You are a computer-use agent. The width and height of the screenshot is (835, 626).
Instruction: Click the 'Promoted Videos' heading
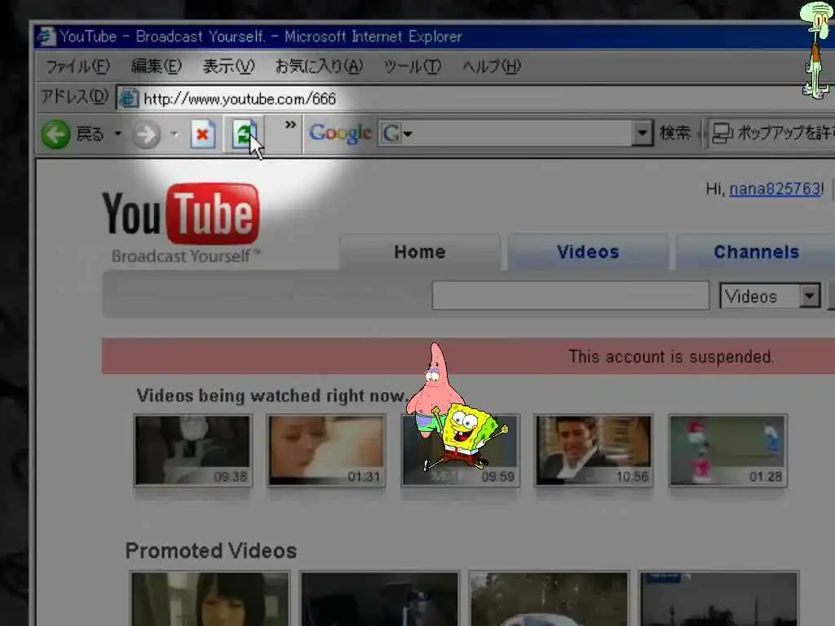211,550
